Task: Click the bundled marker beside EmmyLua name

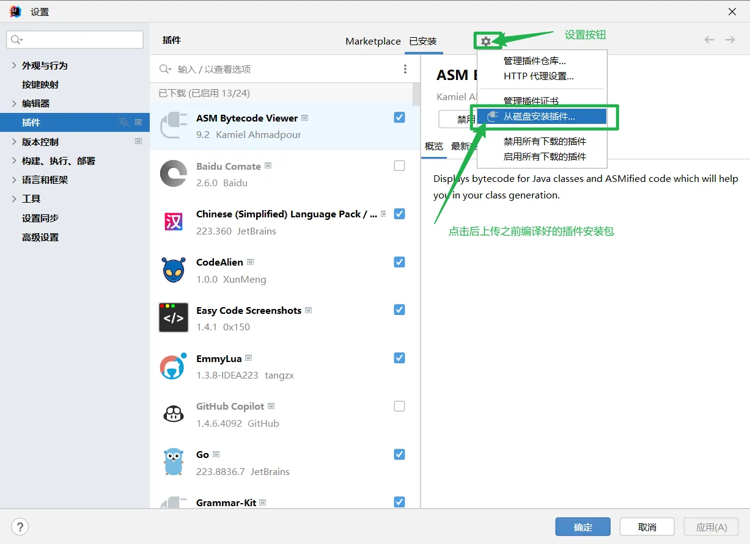Action: (x=248, y=358)
